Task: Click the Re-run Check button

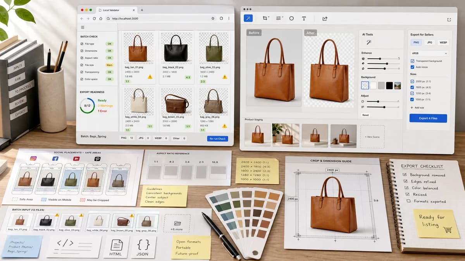Action: [x=217, y=138]
